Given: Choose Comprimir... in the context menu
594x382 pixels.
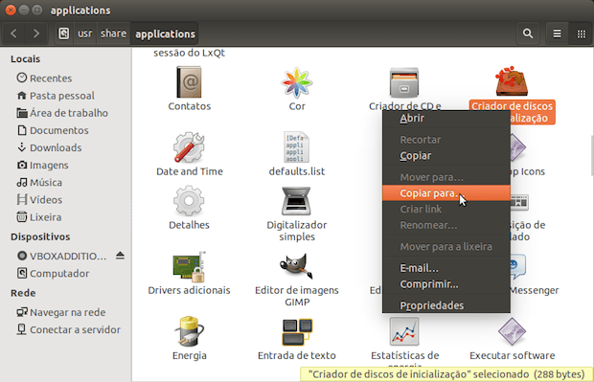Looking at the screenshot, I should click(x=446, y=284).
